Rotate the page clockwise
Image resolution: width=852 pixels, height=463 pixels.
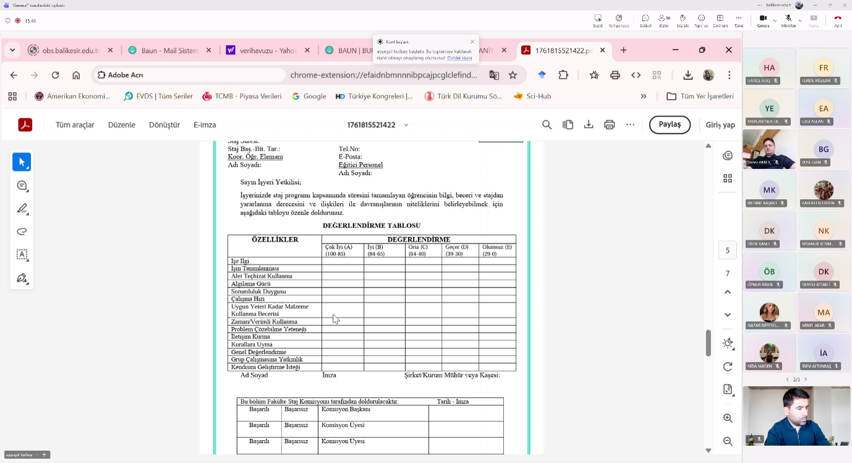tap(728, 367)
